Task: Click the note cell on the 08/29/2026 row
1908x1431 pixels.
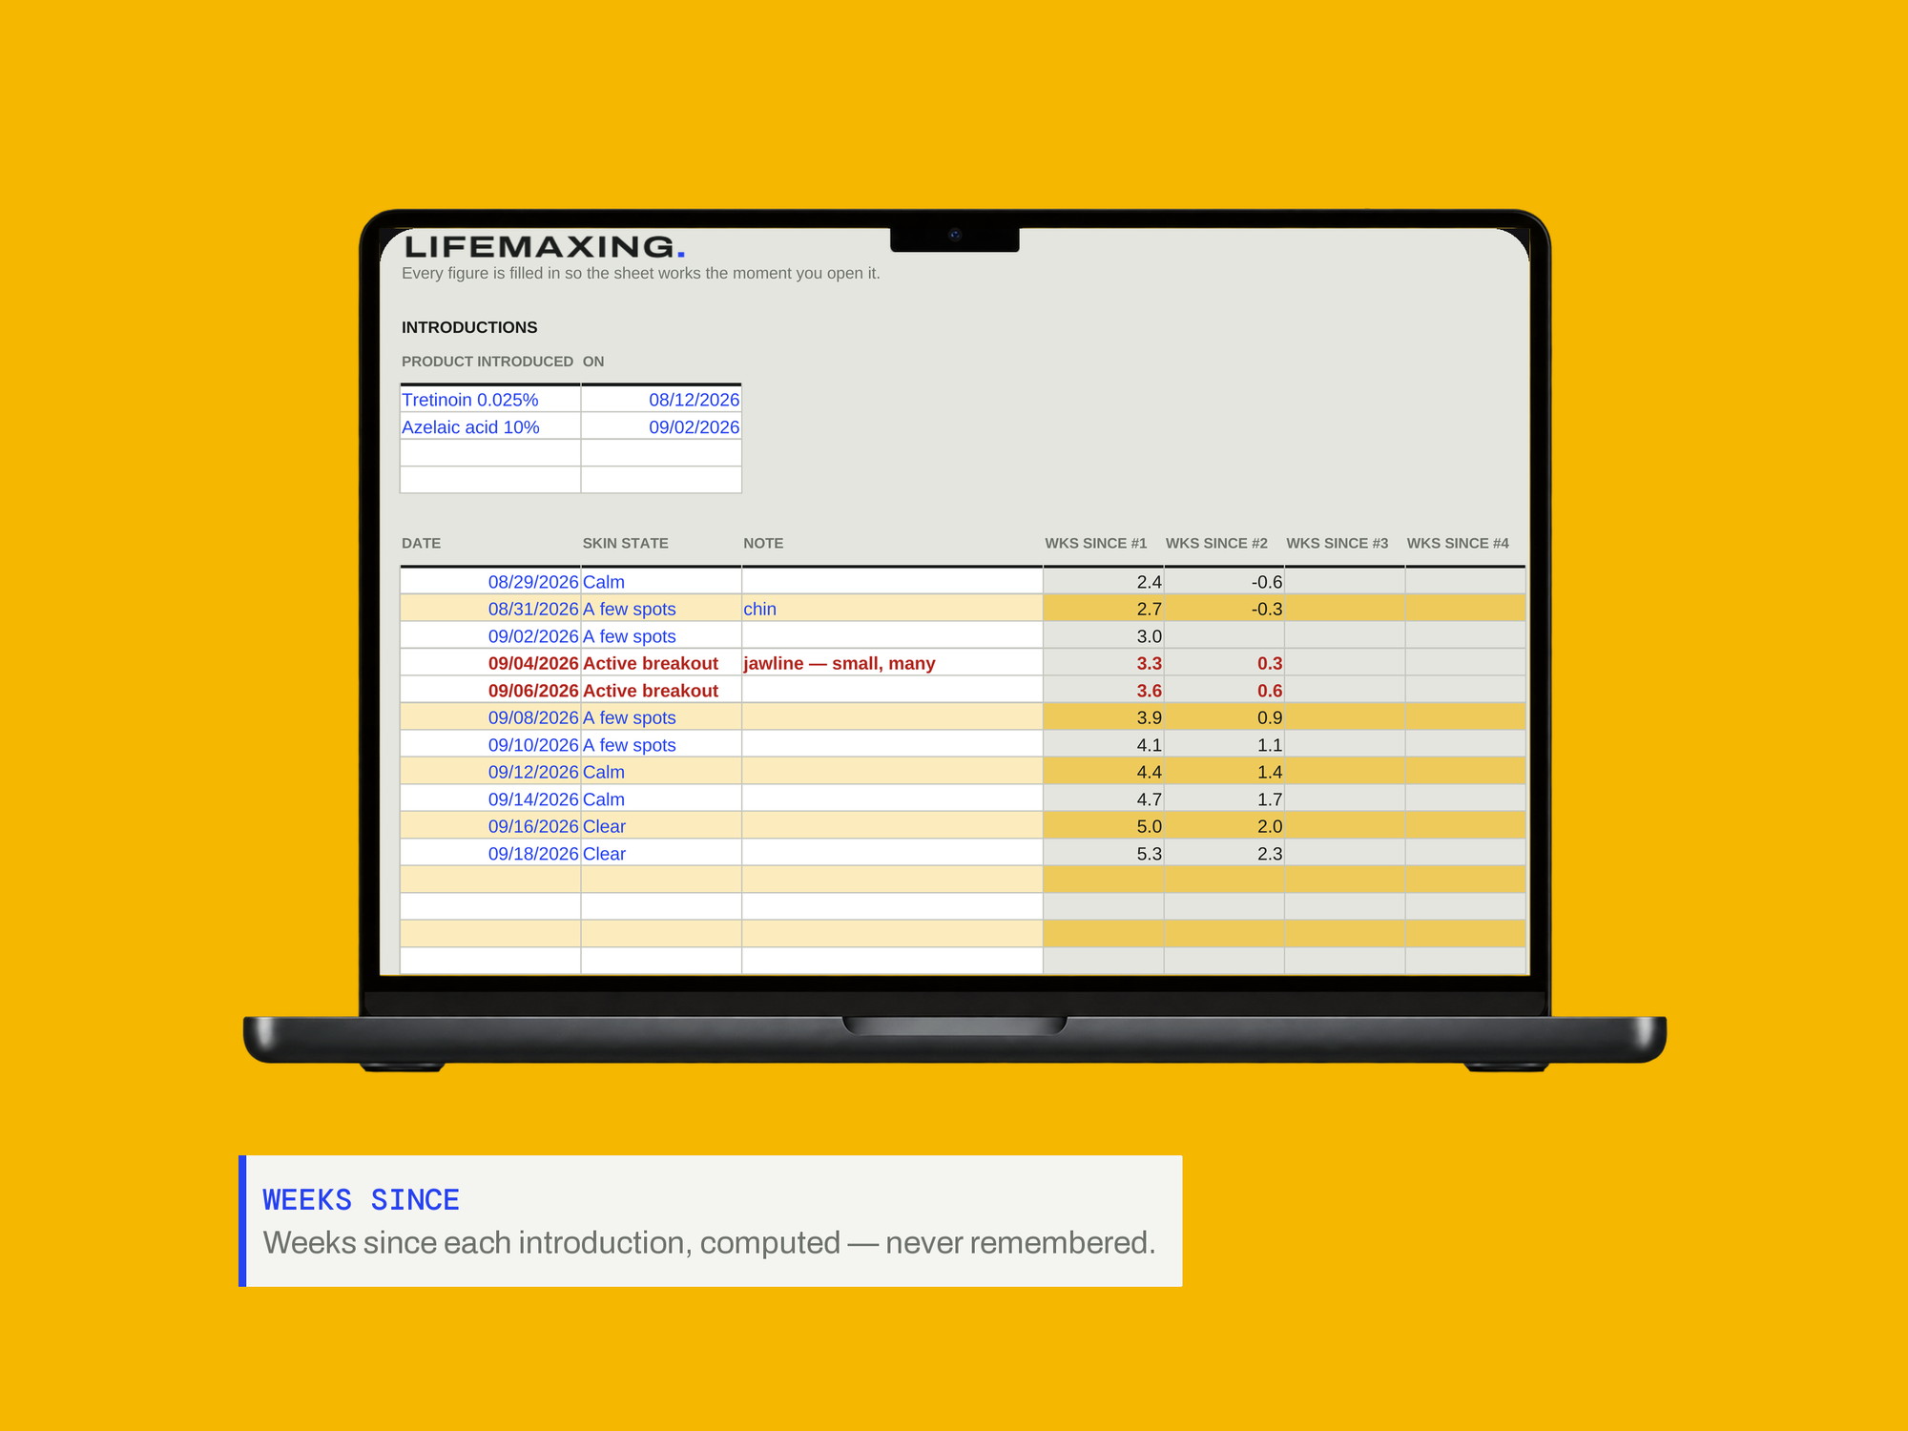Action: click(x=892, y=581)
